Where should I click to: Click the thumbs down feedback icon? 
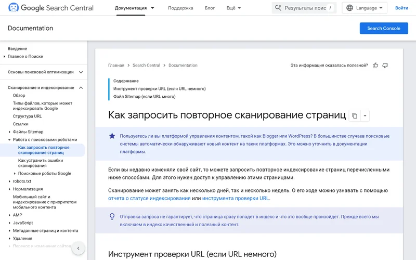coord(385,66)
